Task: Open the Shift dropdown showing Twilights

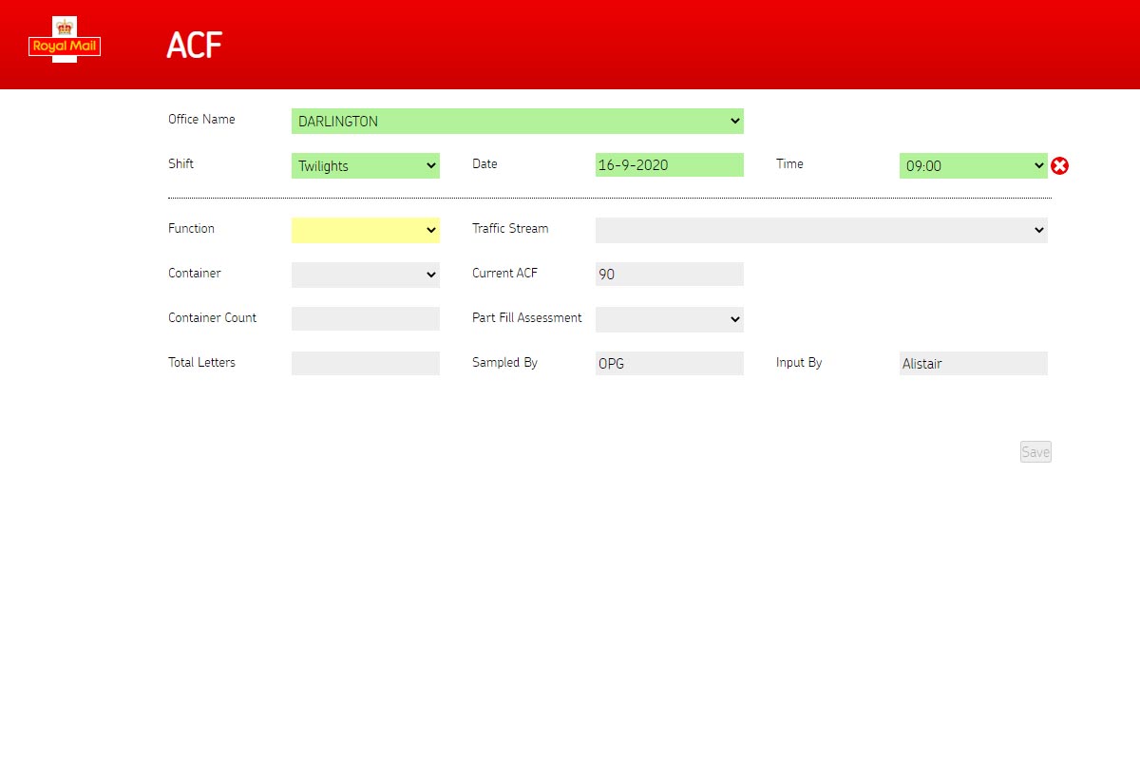Action: 365,166
